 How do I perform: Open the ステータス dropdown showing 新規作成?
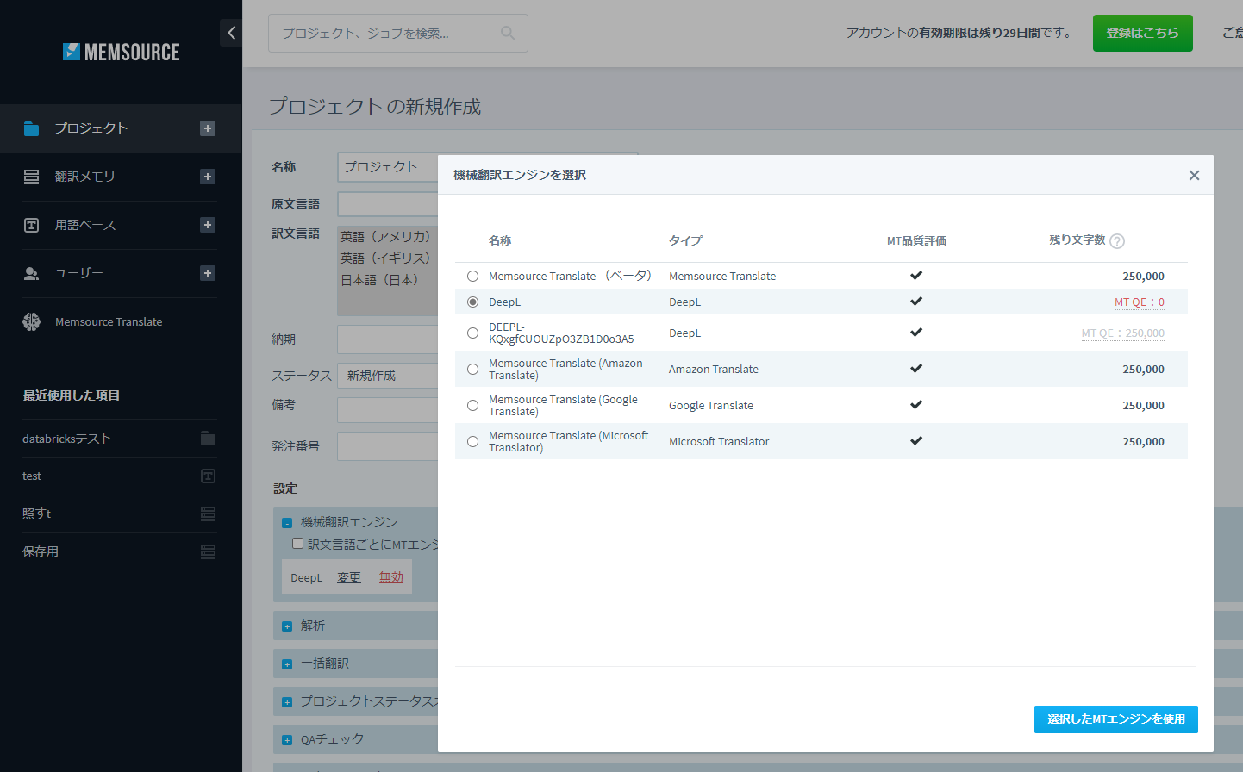[x=388, y=376]
